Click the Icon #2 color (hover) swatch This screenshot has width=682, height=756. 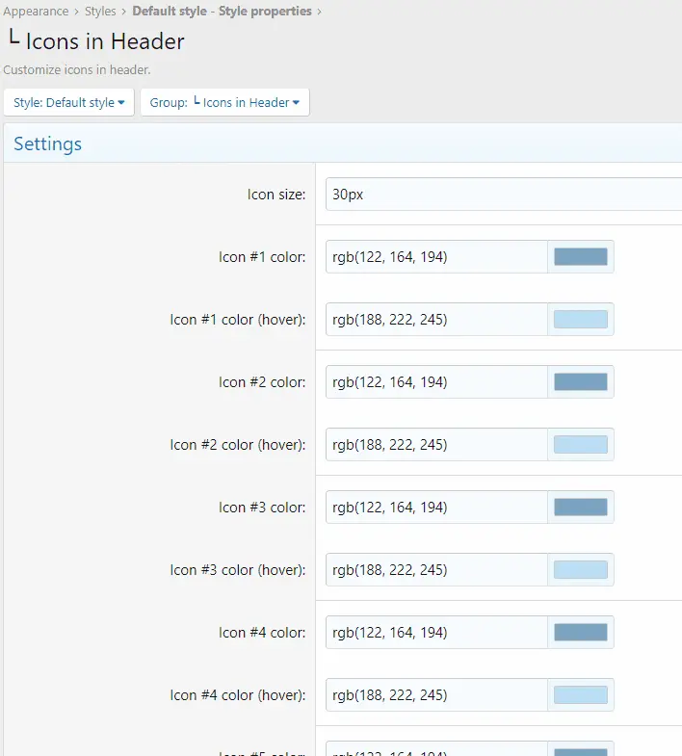(x=580, y=445)
